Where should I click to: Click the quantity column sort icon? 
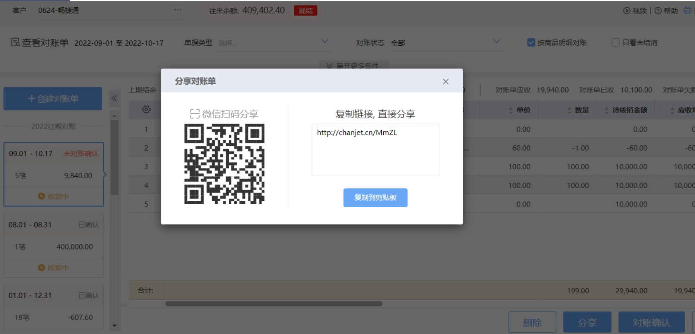[x=569, y=110]
